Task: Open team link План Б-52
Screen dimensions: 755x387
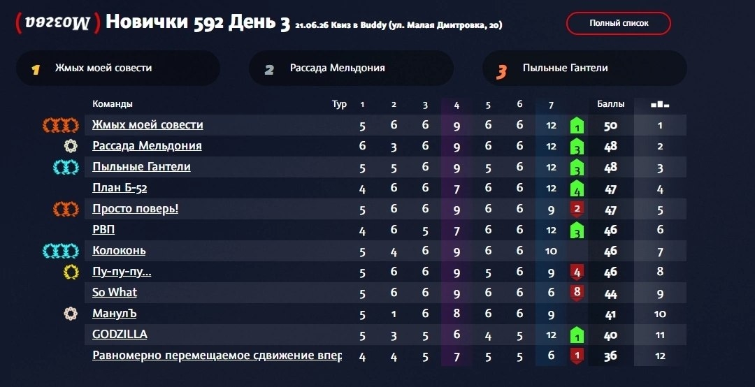Action: 120,187
